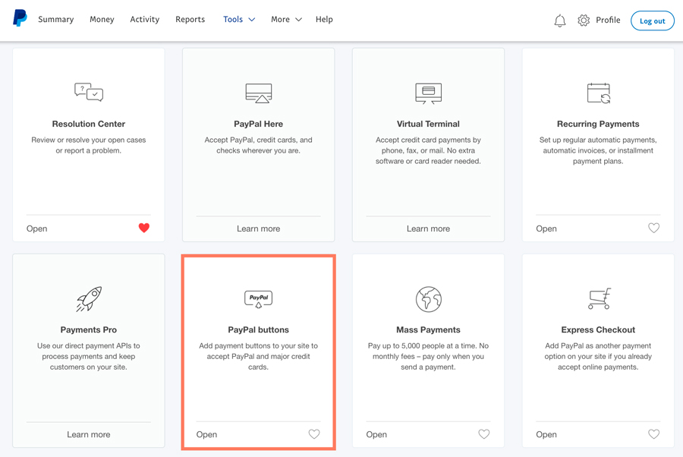The height and width of the screenshot is (457, 683).
Task: Learn more about Payments Pro
Action: (89, 434)
